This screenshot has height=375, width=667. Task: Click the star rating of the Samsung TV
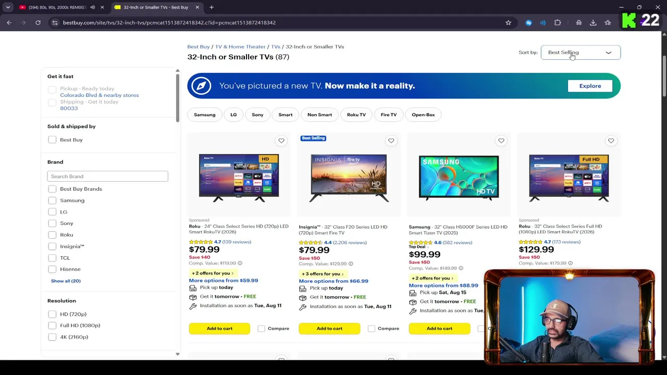click(x=421, y=243)
